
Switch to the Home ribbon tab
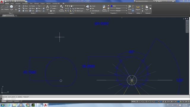(7, 4)
